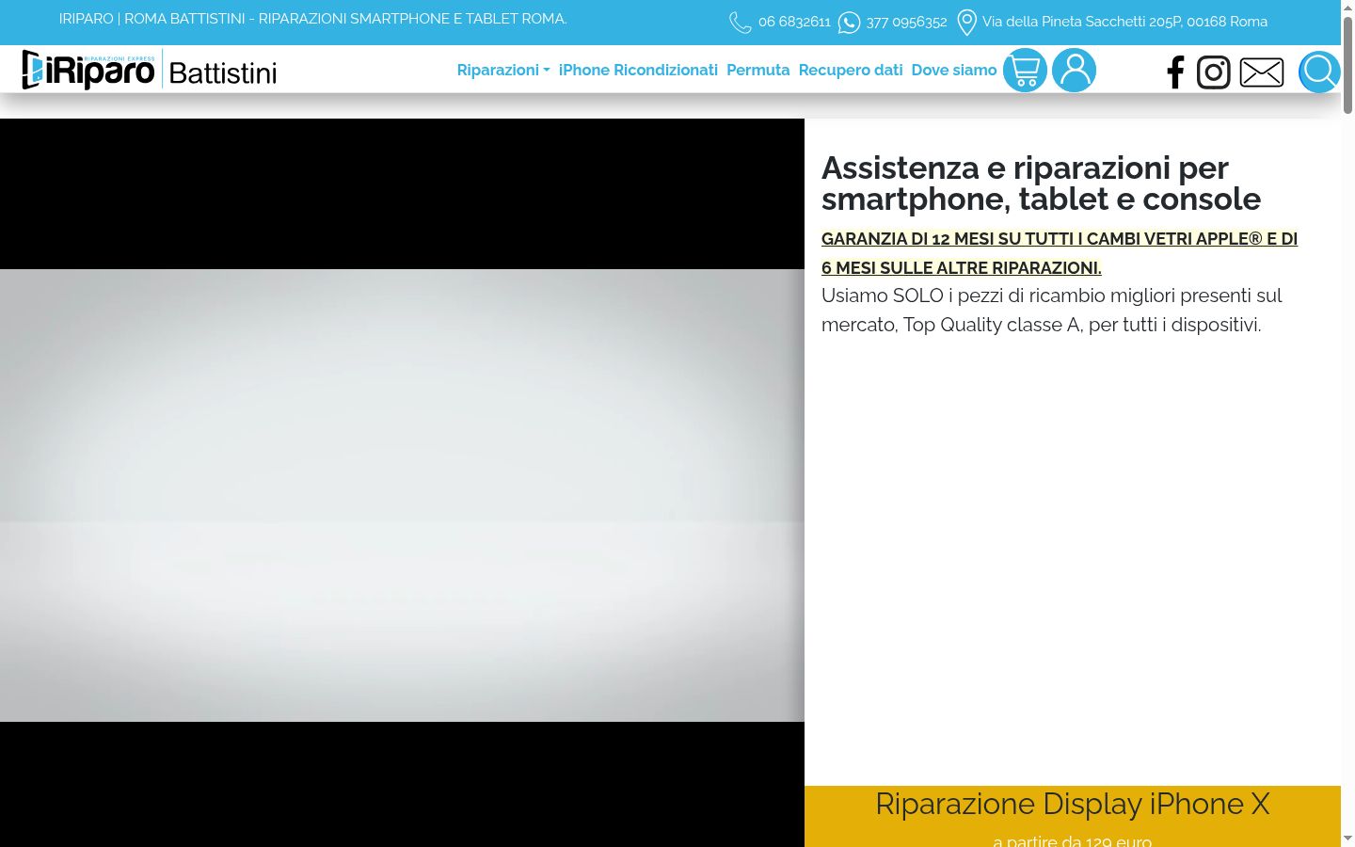Click the IRIPARO | ROMA BATTISTINI tagline text
Screen dimensions: 1355x847
(312, 19)
